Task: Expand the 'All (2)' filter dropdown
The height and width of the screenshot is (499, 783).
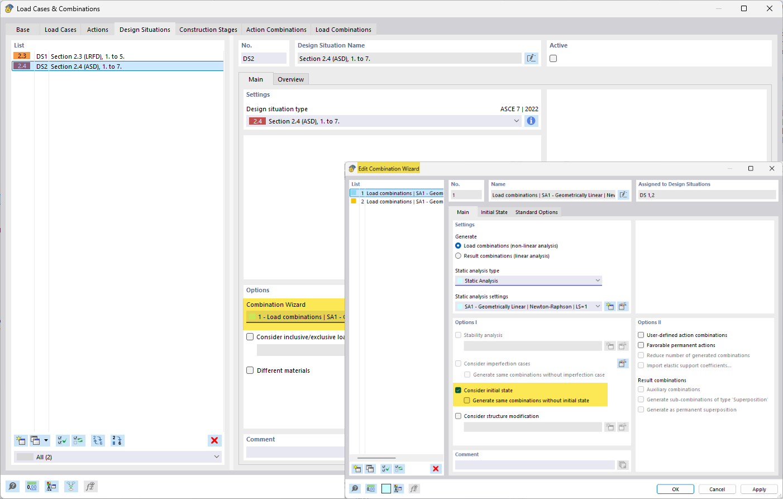Action: pyautogui.click(x=217, y=457)
